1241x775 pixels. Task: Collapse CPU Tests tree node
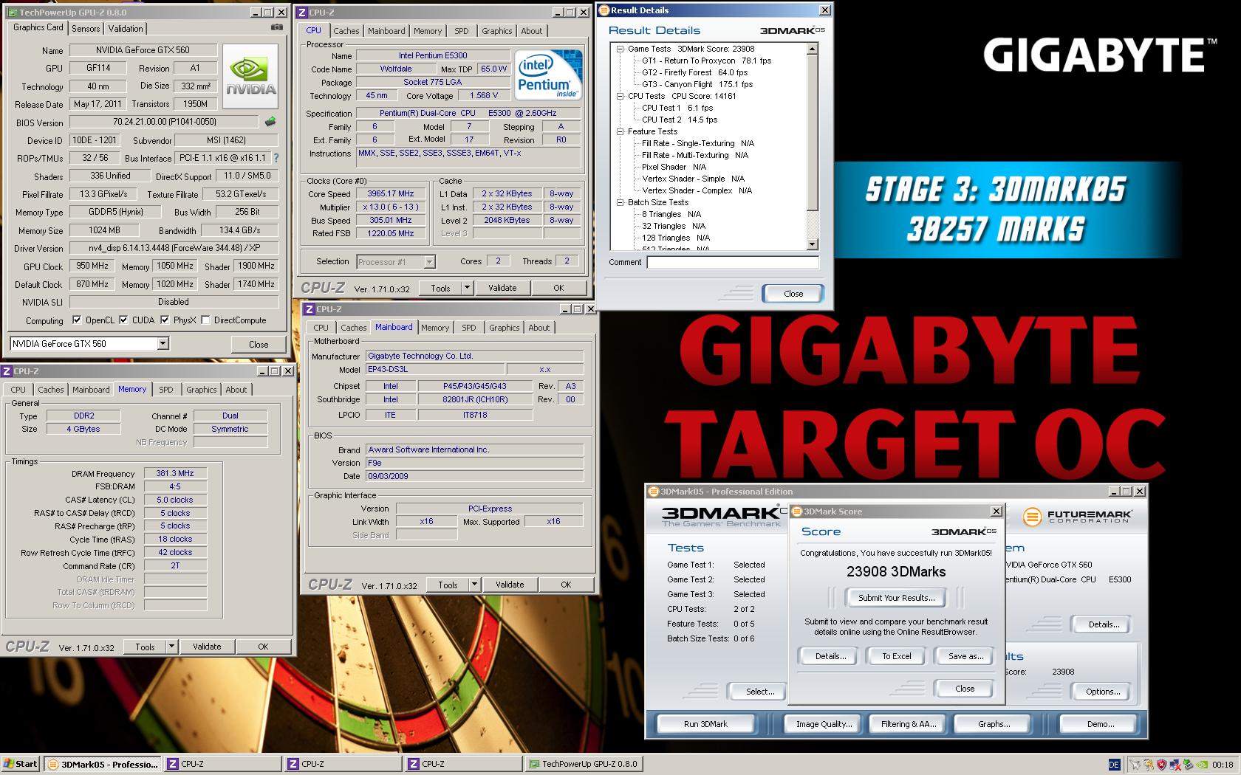point(620,96)
